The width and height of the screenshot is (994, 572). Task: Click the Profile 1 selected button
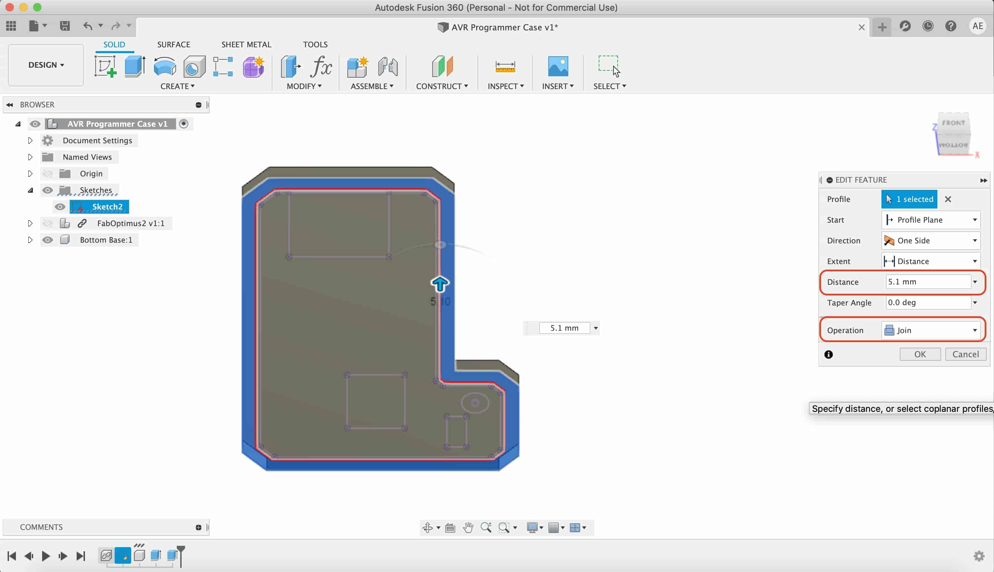[909, 199]
